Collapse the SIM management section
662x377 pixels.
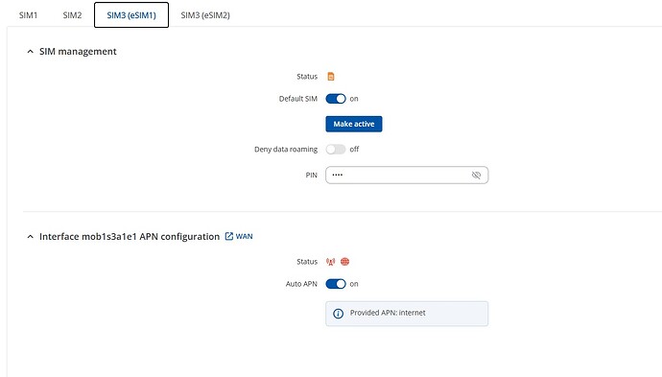(x=30, y=52)
